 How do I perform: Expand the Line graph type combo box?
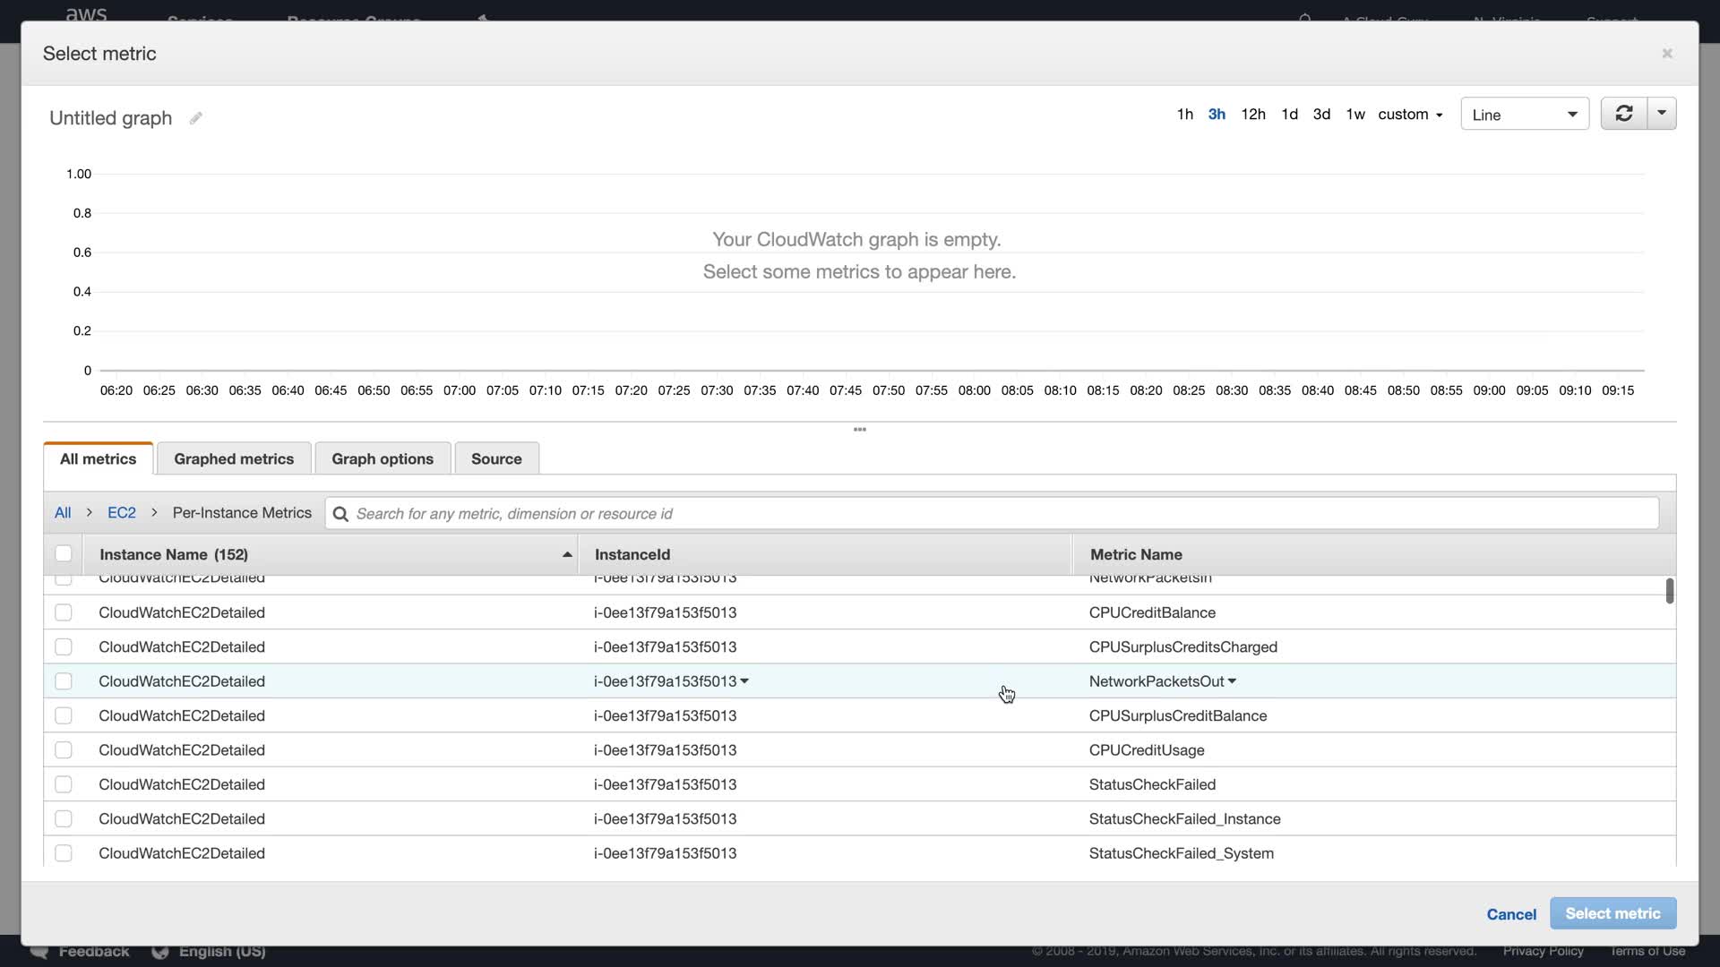[1524, 115]
